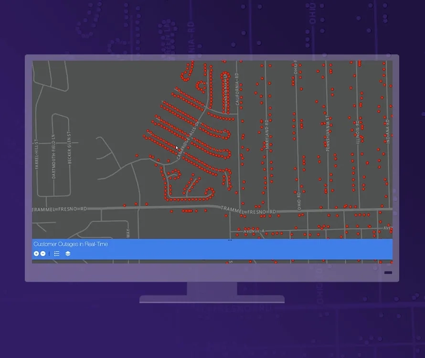425x358 pixels.
Task: Zoom in on the outage map
Action: coord(36,253)
